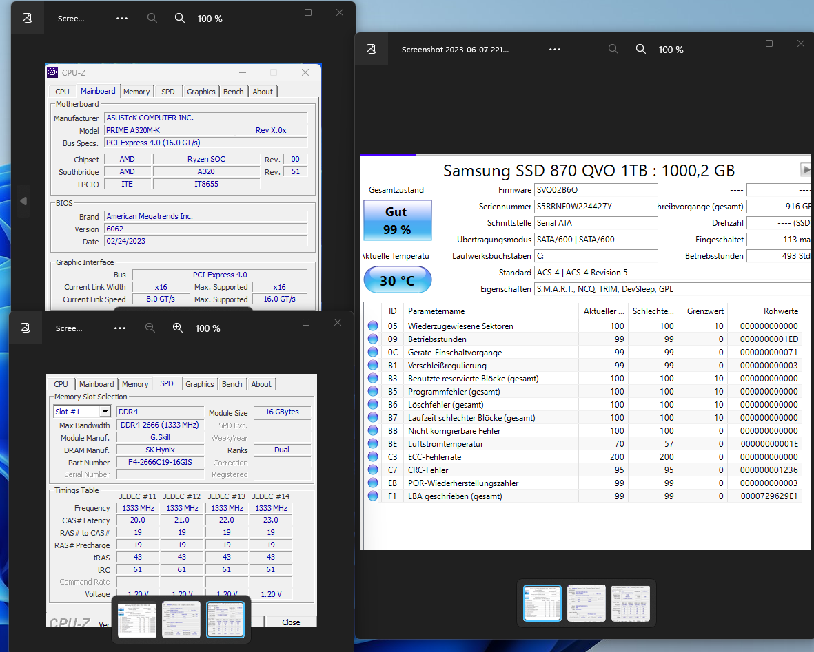Viewport: 814px width, 652px height.
Task: Open the Slot #1 memory slot dropdown
Action: pyautogui.click(x=105, y=411)
